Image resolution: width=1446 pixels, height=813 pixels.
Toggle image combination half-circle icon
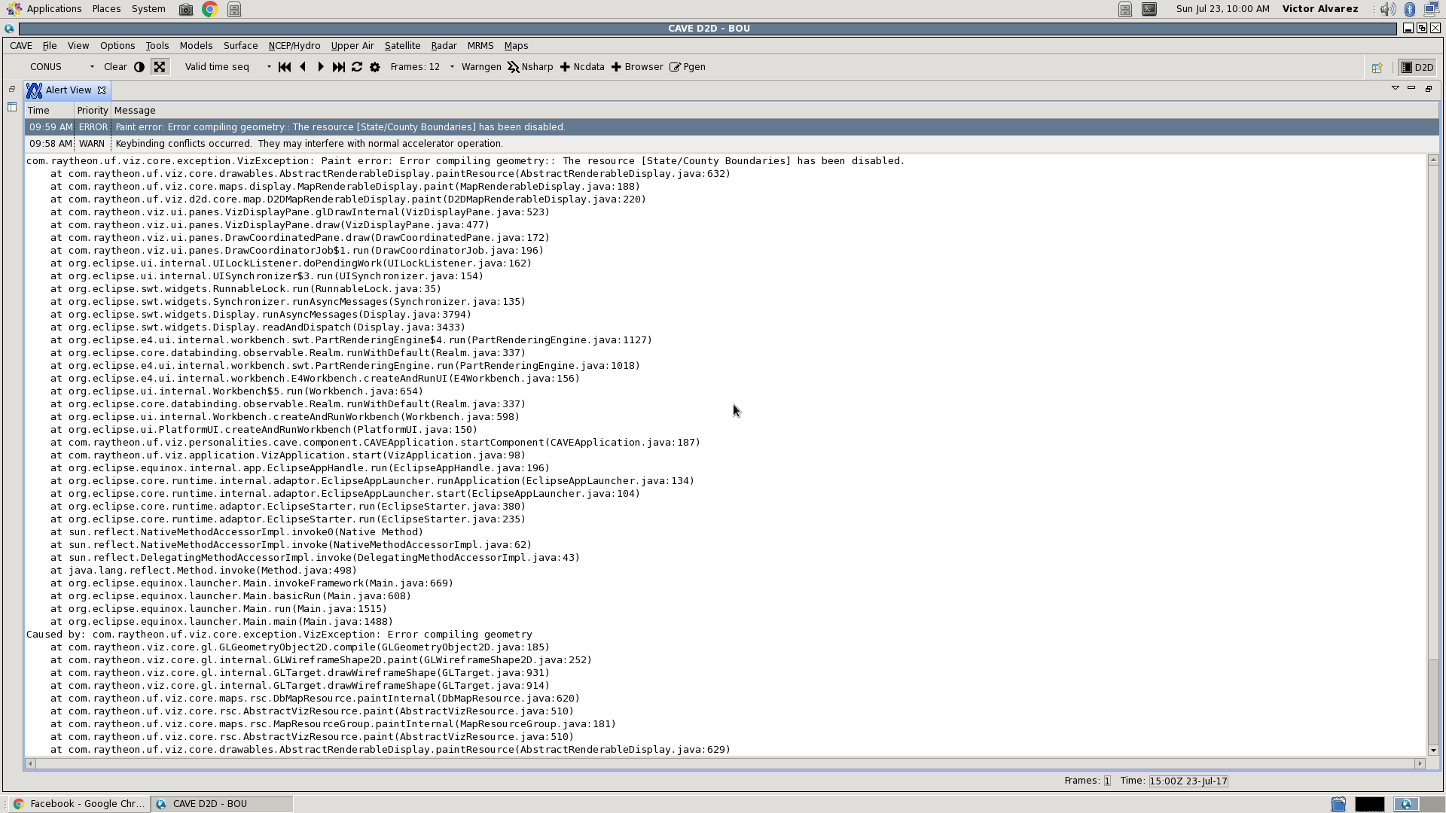(x=139, y=67)
